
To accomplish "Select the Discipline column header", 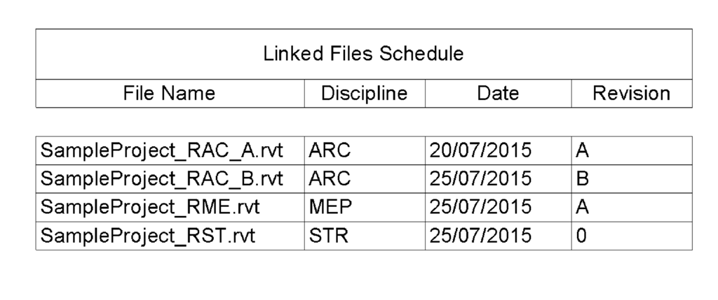I will click(x=364, y=94).
